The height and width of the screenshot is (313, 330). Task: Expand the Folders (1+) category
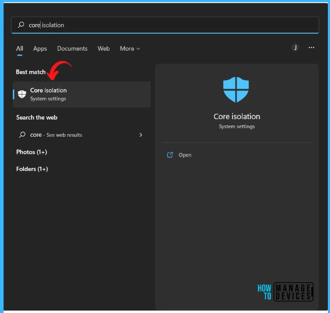point(32,169)
